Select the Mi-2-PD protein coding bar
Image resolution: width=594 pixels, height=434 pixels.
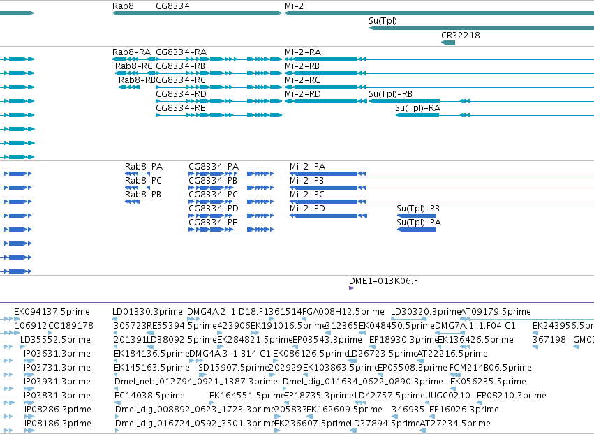[x=328, y=216]
